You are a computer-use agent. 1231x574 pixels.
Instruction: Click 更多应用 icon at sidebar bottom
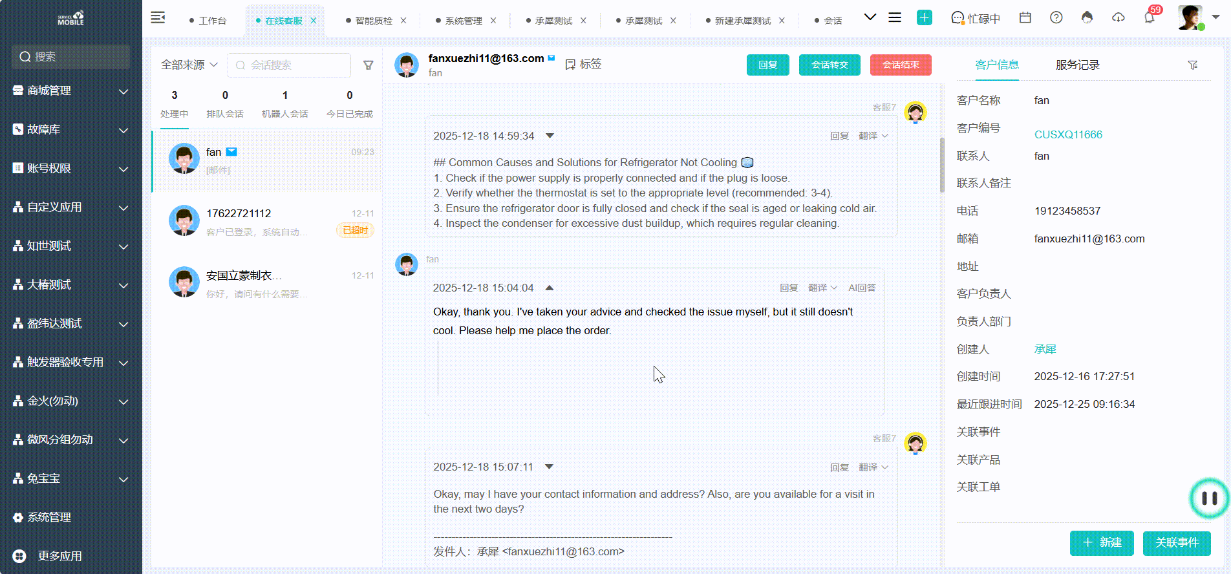click(19, 556)
